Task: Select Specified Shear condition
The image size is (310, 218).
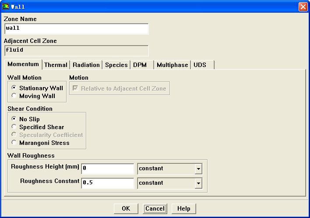Action: click(x=14, y=127)
